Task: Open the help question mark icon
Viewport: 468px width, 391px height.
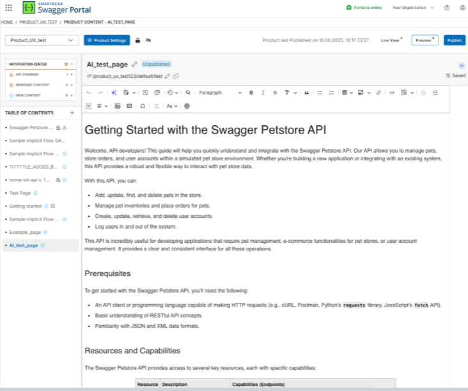Action: 446,8
